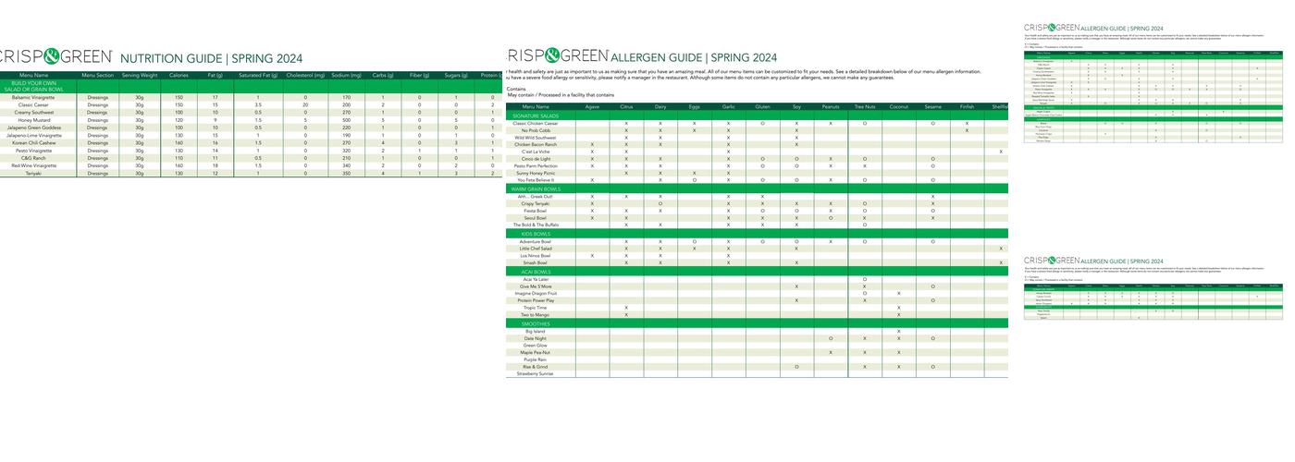Select the 'Crispy Teriyaki' row name

(x=536, y=203)
